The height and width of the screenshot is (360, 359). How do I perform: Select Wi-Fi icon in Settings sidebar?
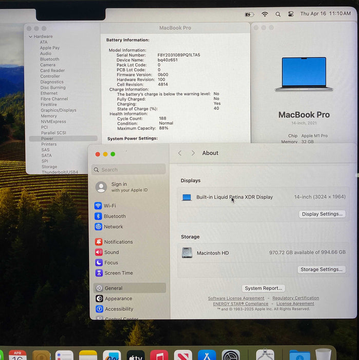(x=98, y=206)
